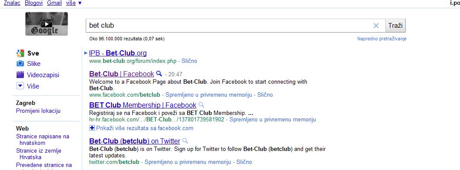Open Videozapisi film icon

point(20,75)
